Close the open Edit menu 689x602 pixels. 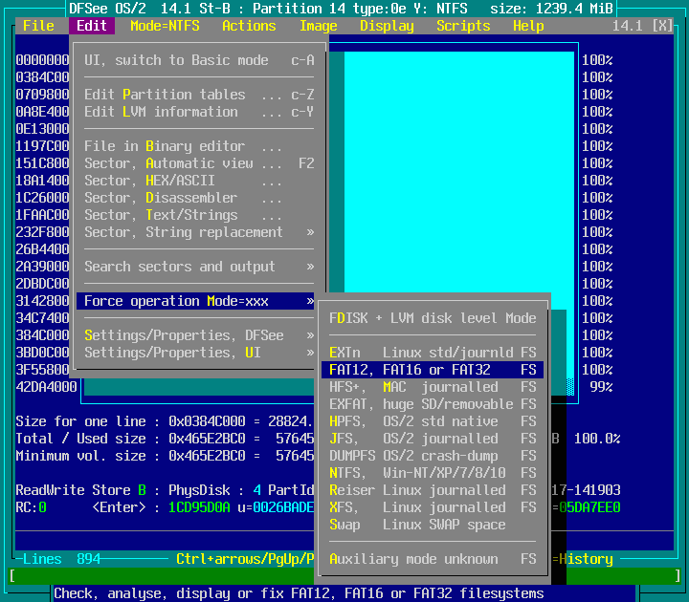tap(92, 26)
